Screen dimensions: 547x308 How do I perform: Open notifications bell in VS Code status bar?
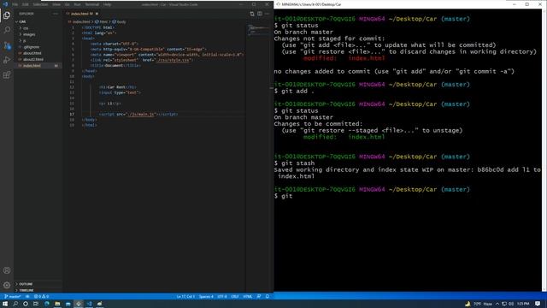pos(268,297)
